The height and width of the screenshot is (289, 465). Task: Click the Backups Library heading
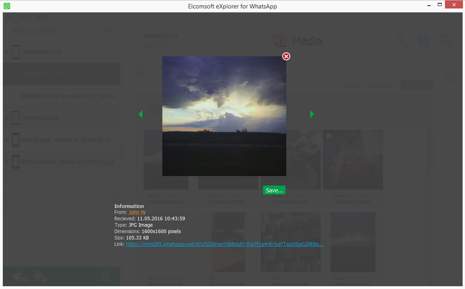[34, 31]
